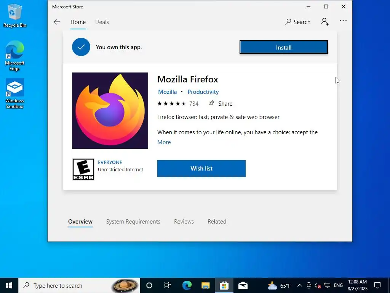Select the Microsoft Edge desktop shortcut
390x293 pixels.
click(15, 56)
